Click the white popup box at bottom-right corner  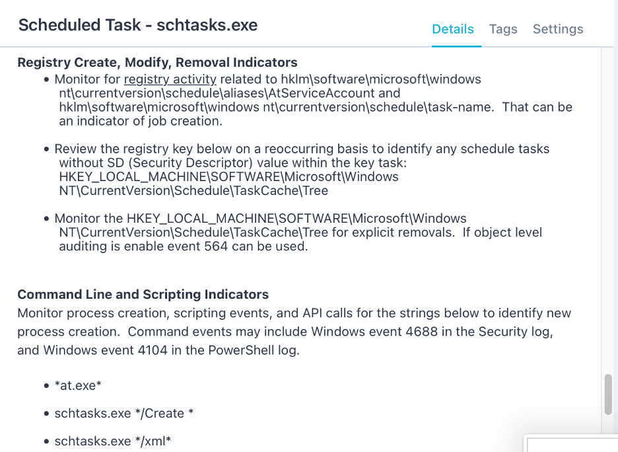(x=571, y=443)
